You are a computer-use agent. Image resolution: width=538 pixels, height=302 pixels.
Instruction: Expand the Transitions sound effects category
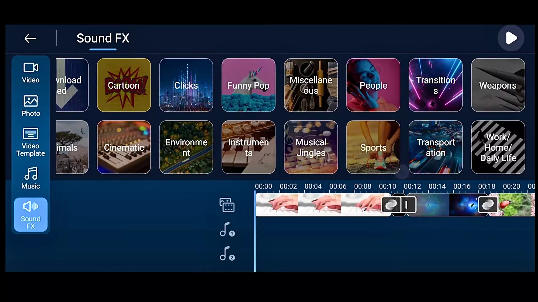(x=436, y=85)
